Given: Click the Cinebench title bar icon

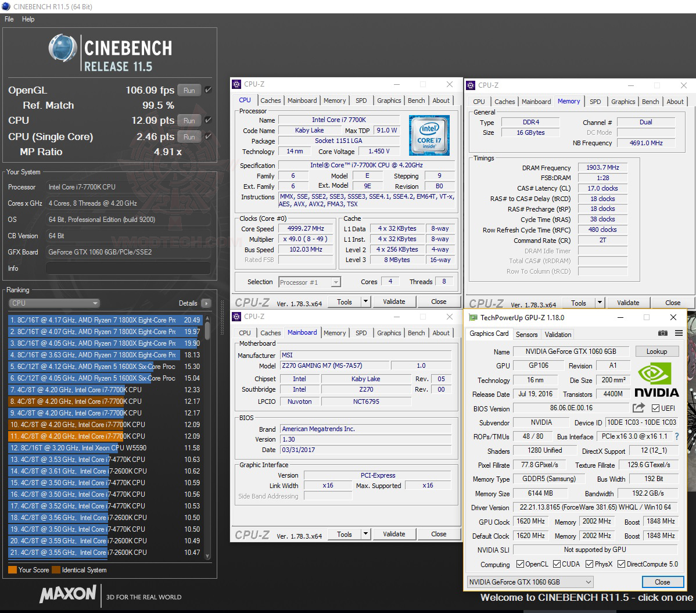Looking at the screenshot, I should coord(6,6).
